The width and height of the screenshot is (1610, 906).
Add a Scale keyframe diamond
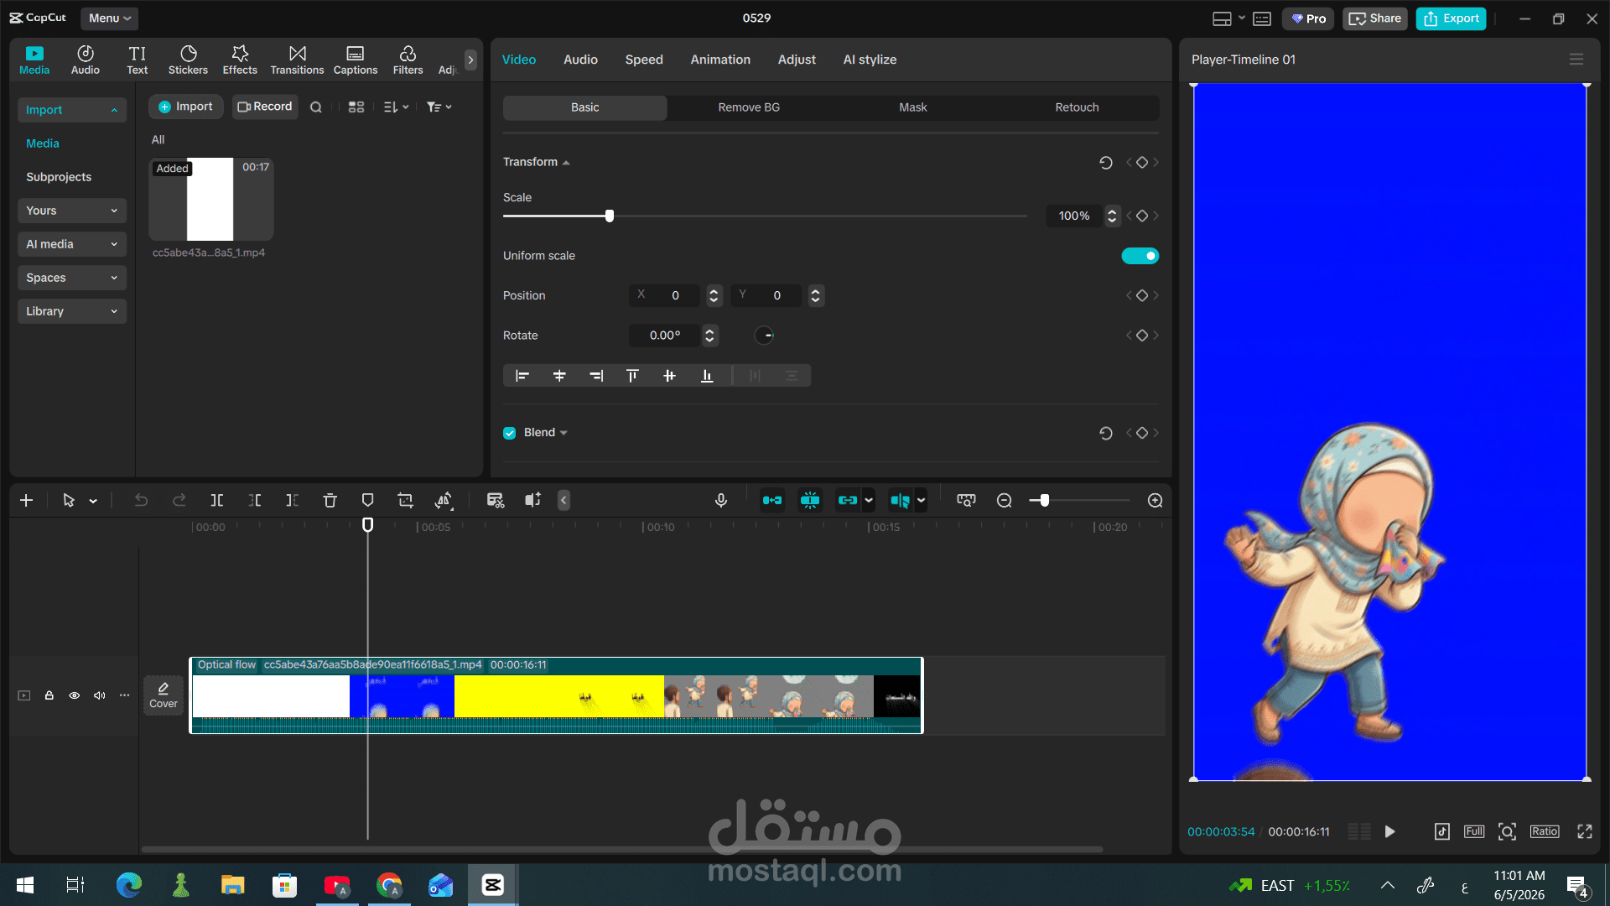click(x=1142, y=216)
